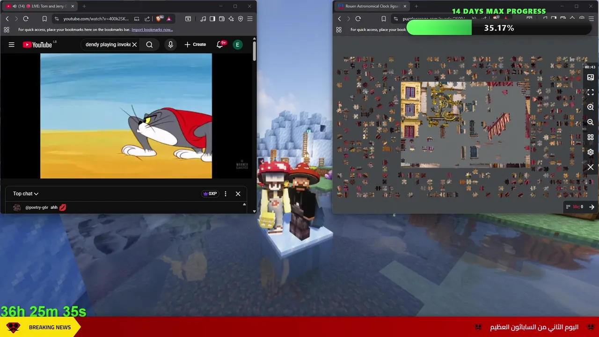Open jigsaw puzzle settings gear

591,152
